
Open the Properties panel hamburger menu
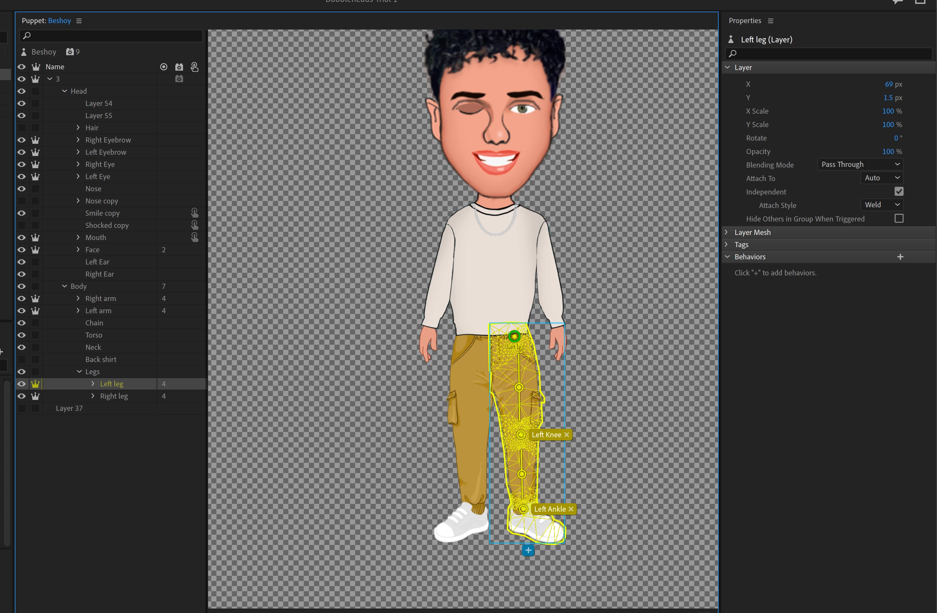(x=770, y=21)
